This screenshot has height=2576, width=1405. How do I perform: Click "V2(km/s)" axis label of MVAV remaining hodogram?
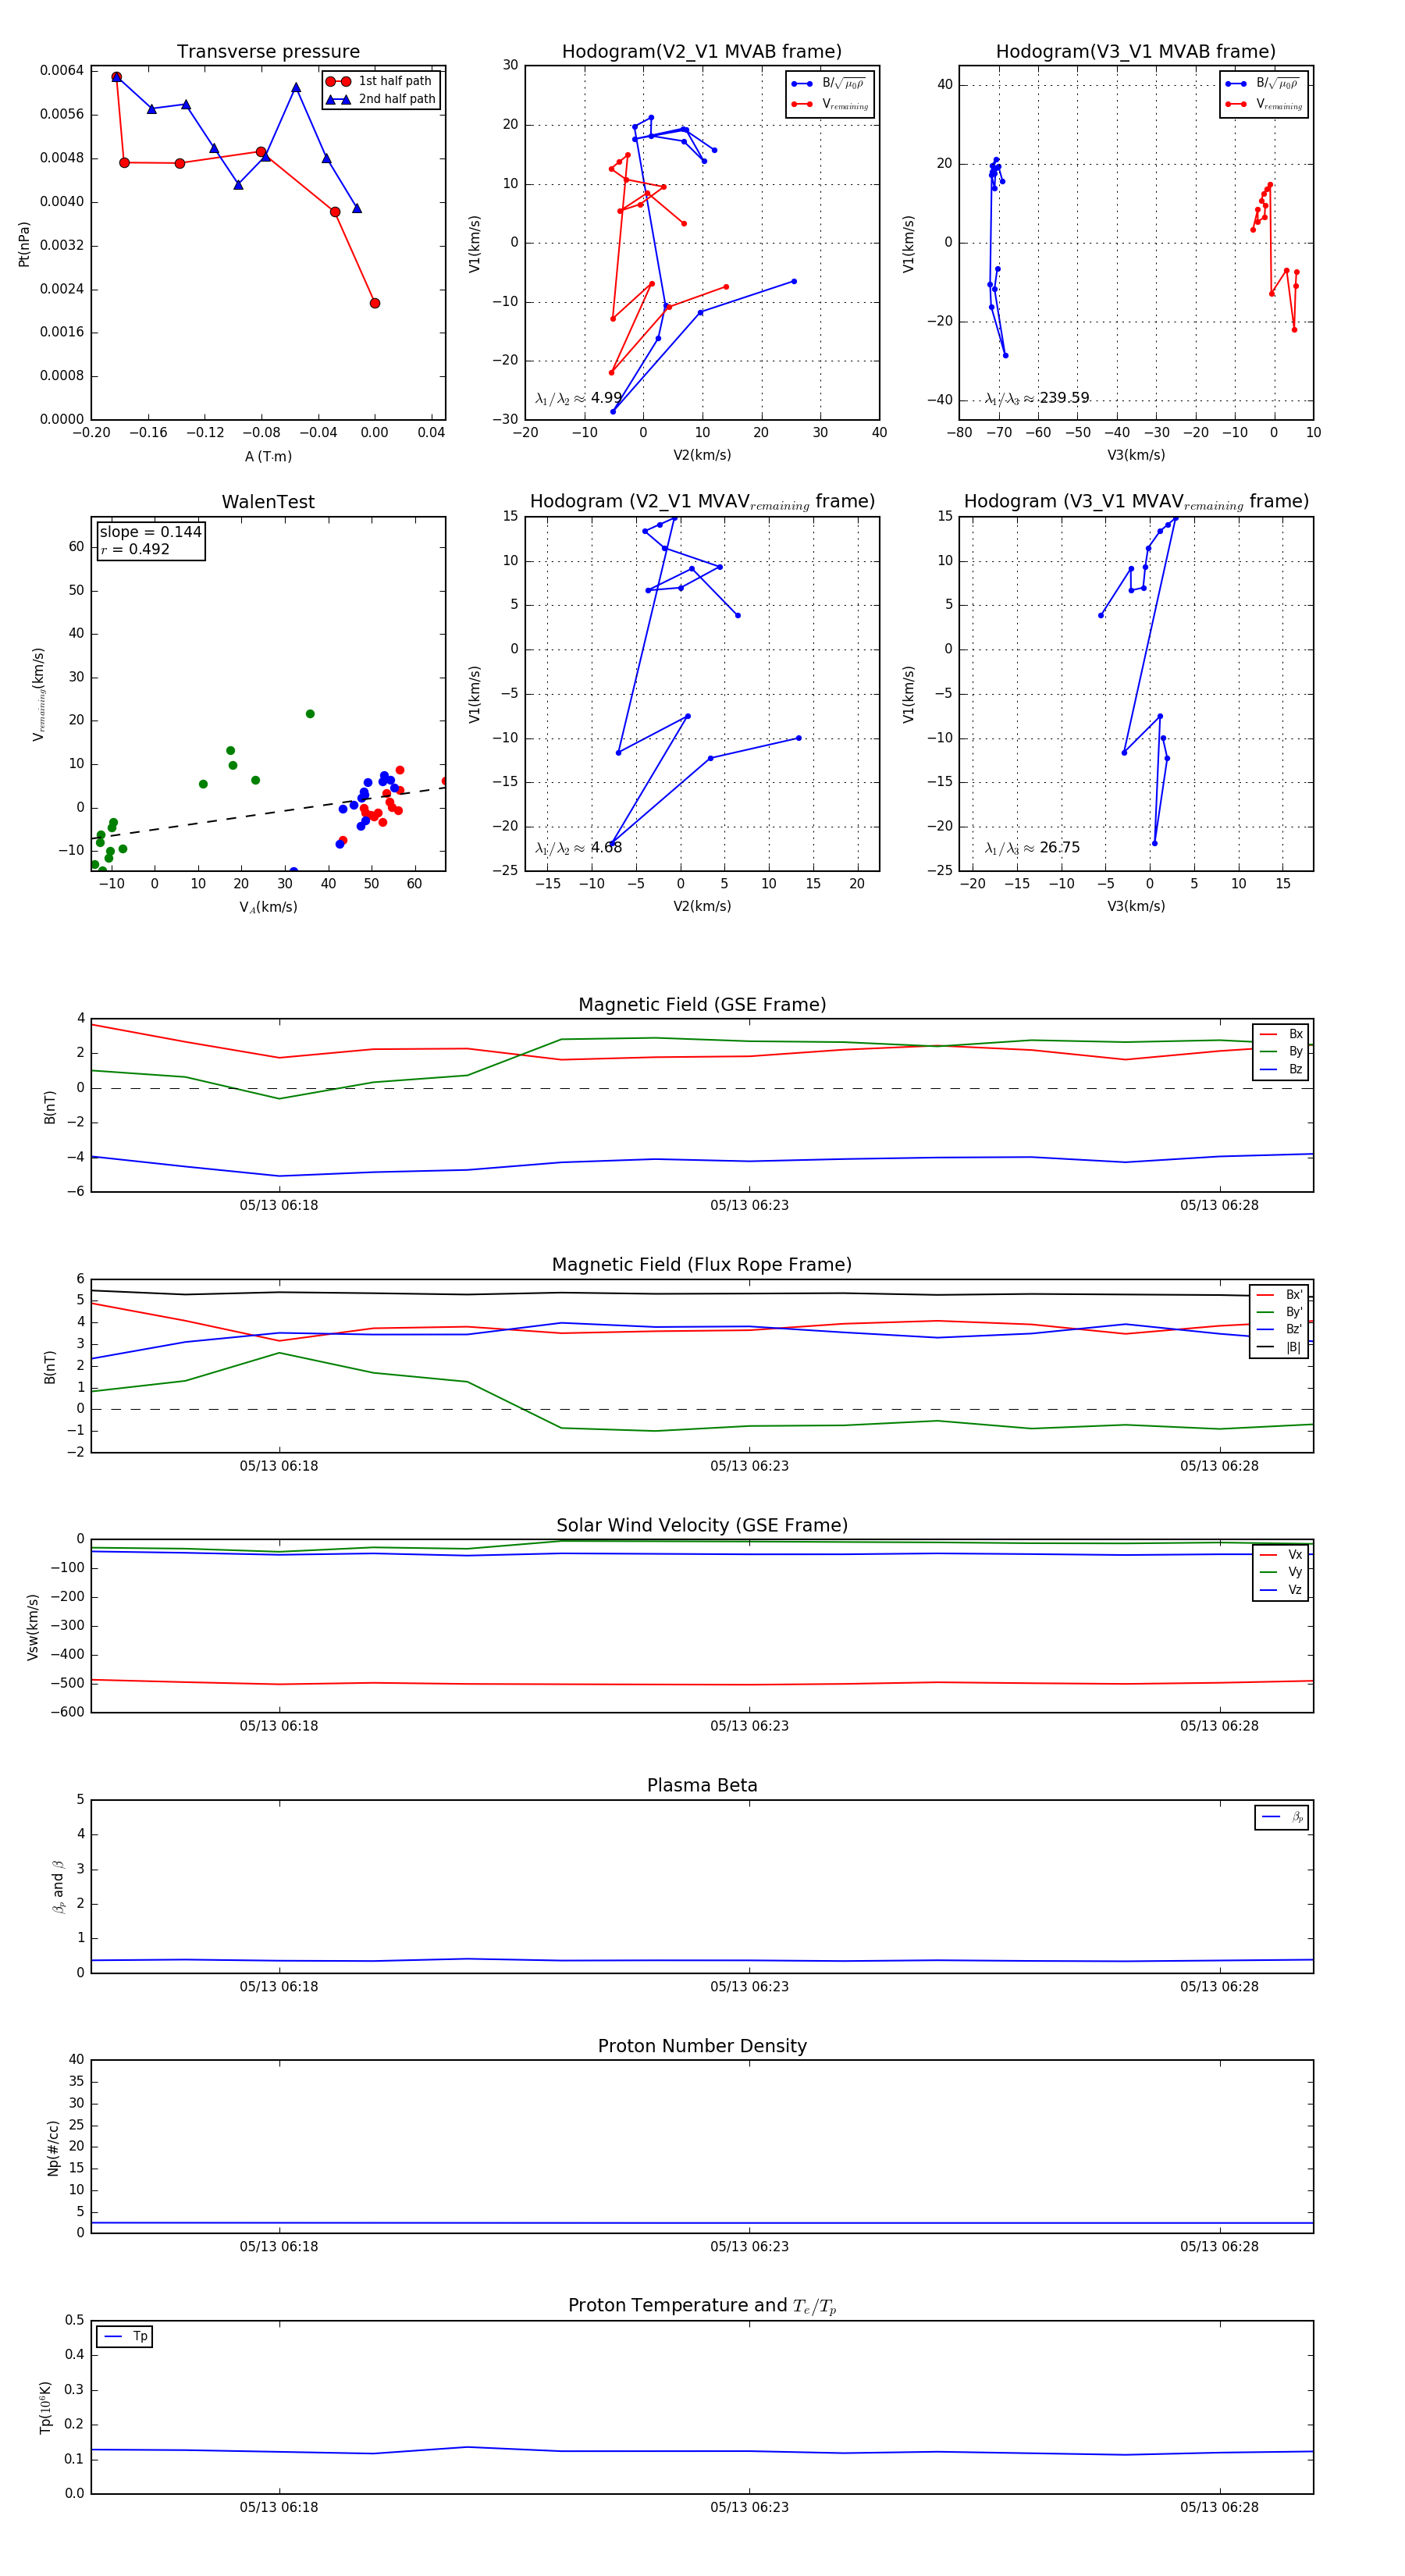pos(702,907)
